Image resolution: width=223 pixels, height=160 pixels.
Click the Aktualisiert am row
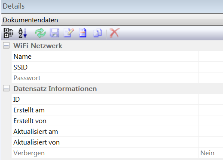tap(117, 132)
